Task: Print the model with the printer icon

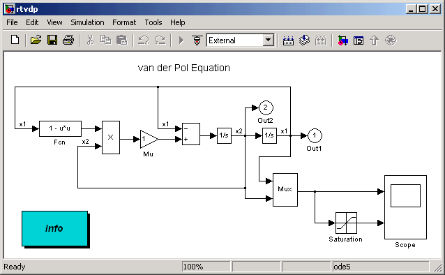Action: click(x=68, y=40)
